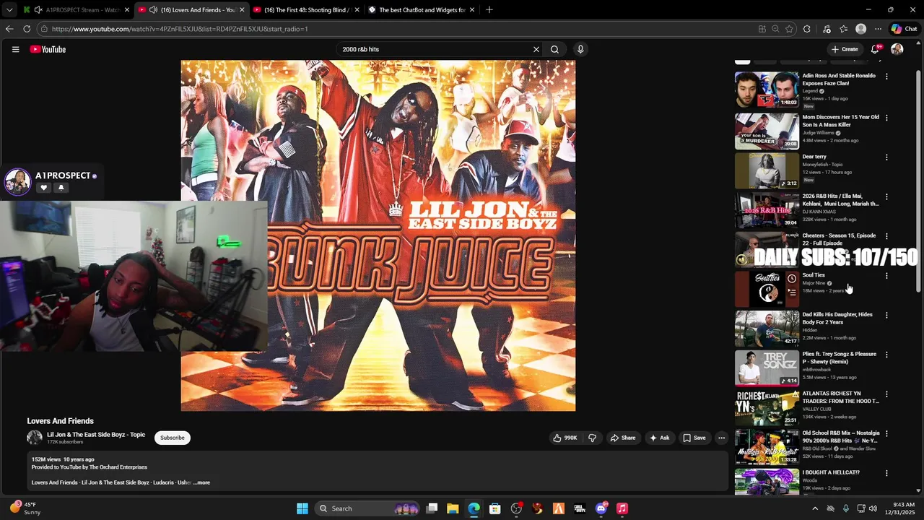The width and height of the screenshot is (924, 520).
Task: Click the Create button
Action: pyautogui.click(x=845, y=49)
